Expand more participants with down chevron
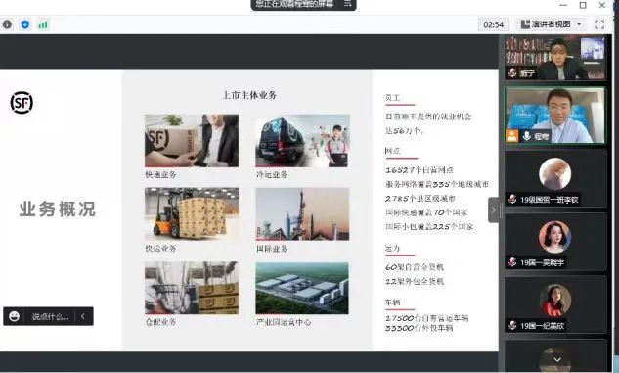Viewport: 619px width, 373px height. point(557,359)
